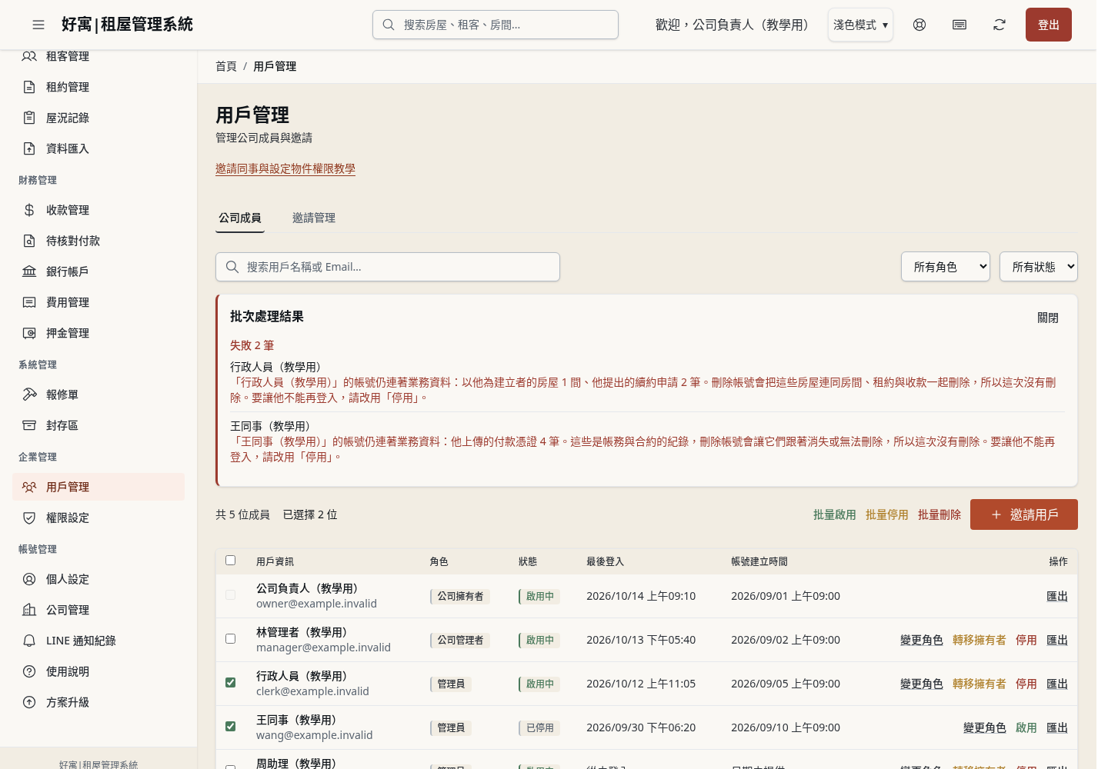Open 個人設定 user circle icon
This screenshot has height=769, width=1108.
coord(29,579)
